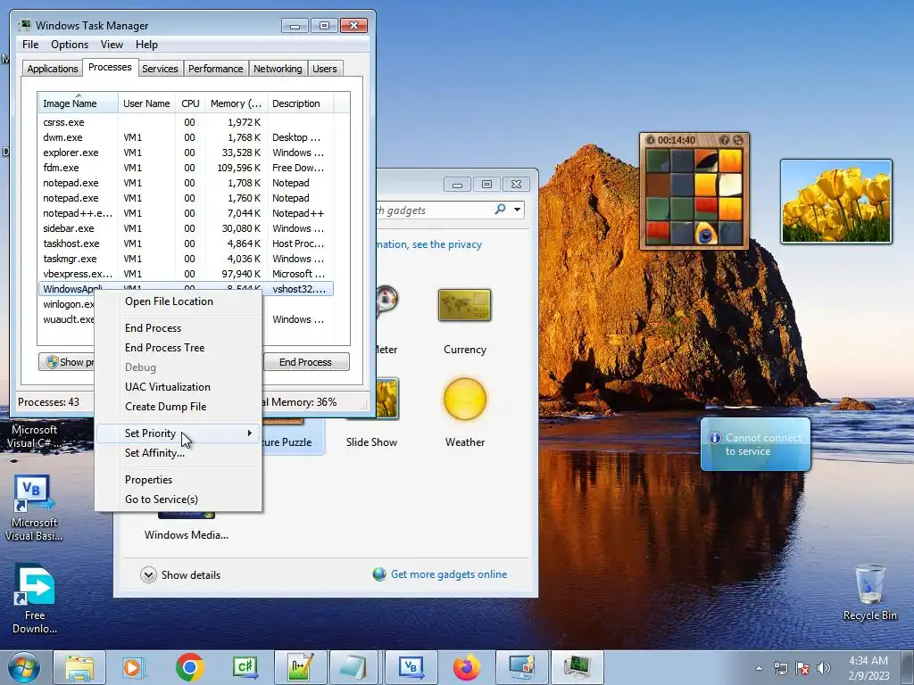
Task: Select Free Download Manager desktop shortcut
Action: point(35,598)
